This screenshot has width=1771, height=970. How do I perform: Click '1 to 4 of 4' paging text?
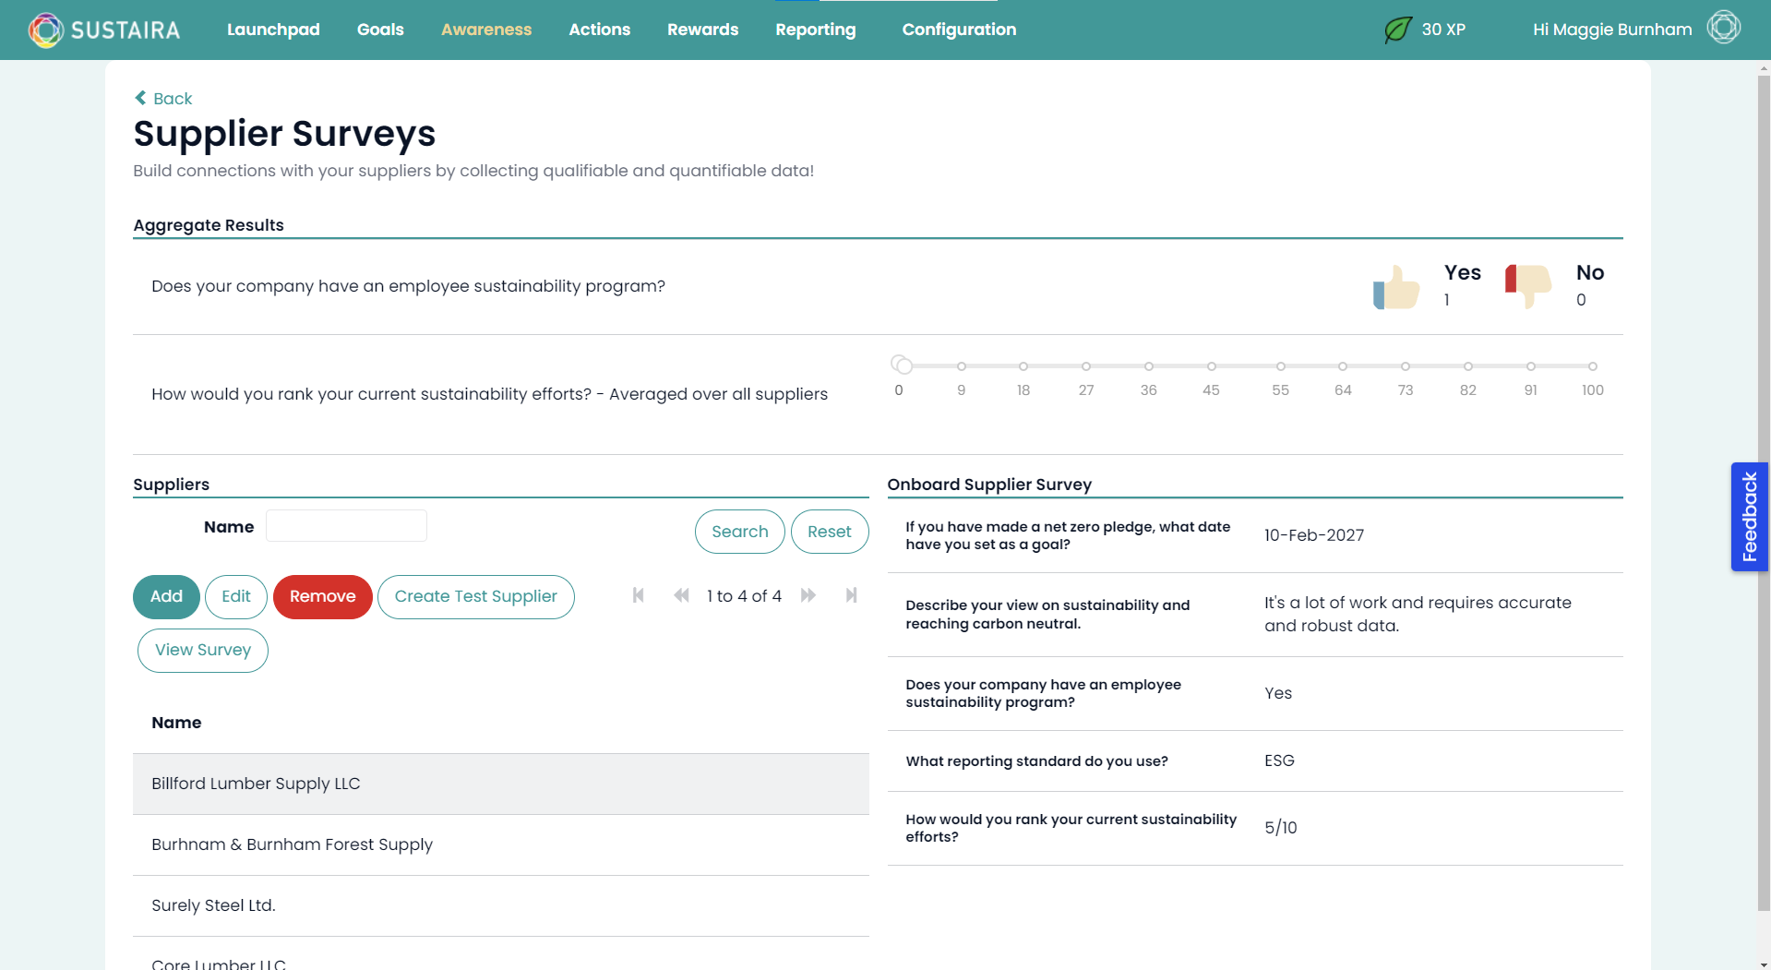click(744, 596)
